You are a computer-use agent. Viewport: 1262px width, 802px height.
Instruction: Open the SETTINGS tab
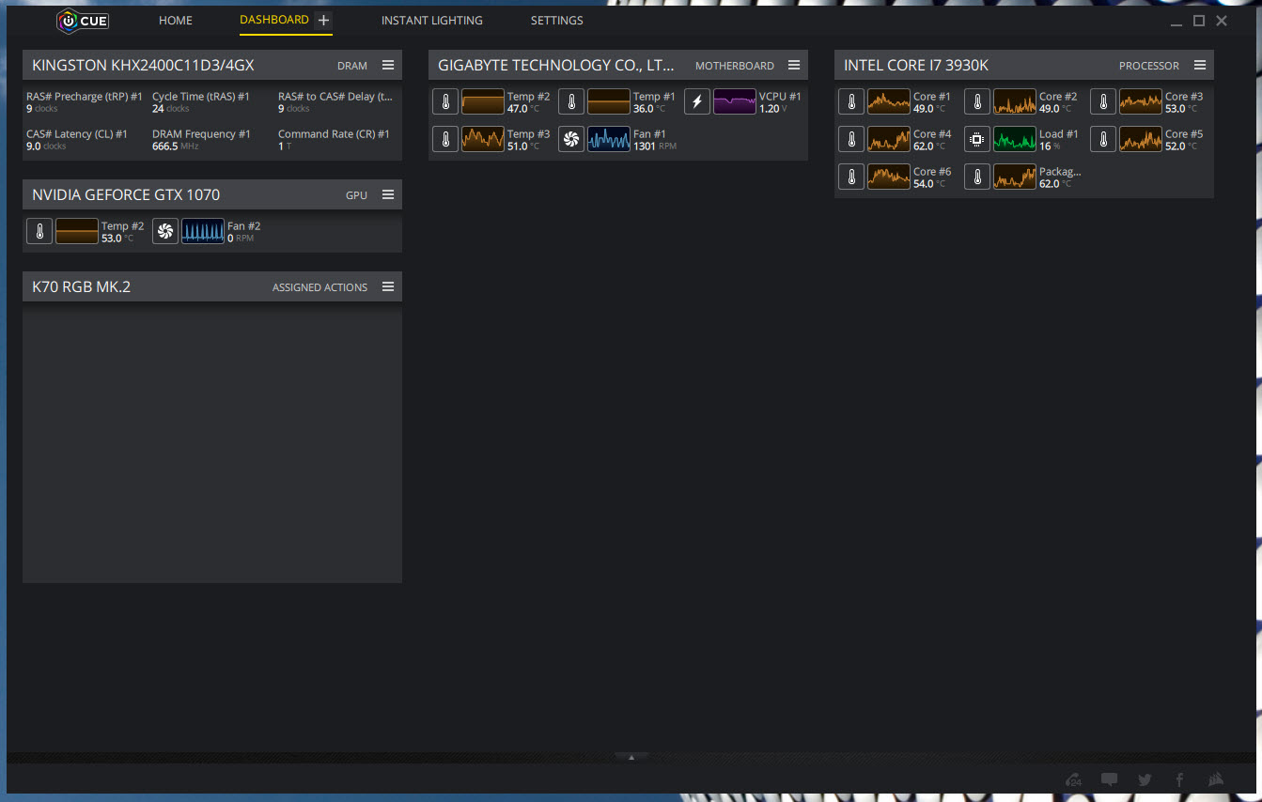(x=556, y=21)
